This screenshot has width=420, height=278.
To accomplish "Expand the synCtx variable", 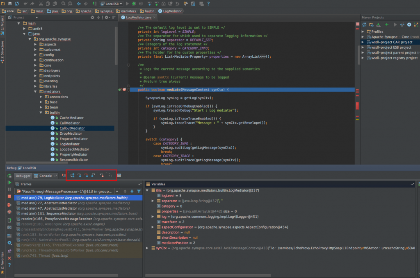I will [x=147, y=248].
